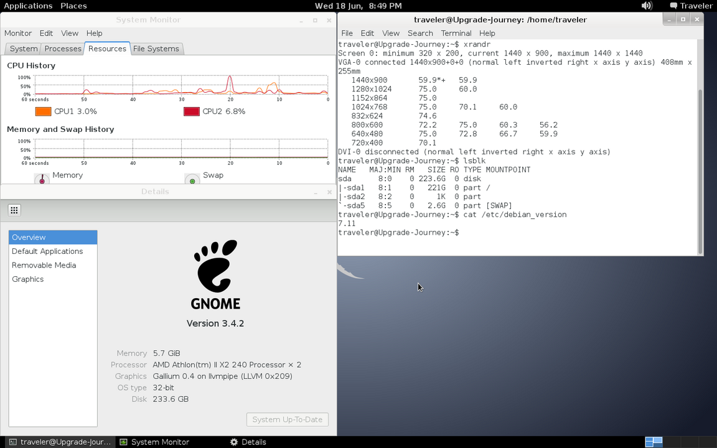Click the "Memory and Swap History" heading

(60, 129)
